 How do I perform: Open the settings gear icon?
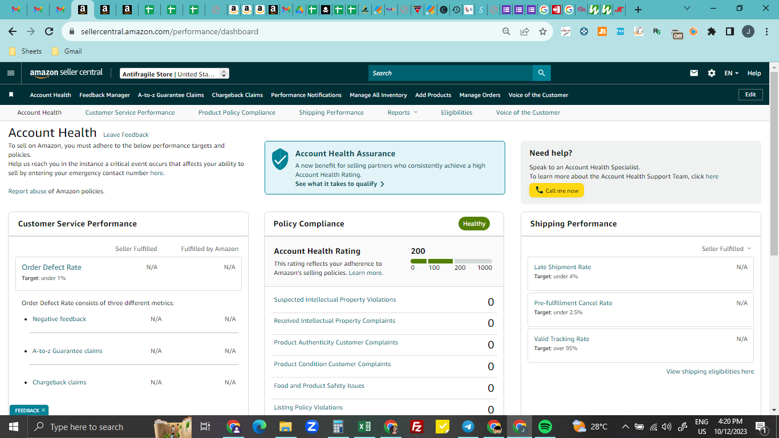[711, 73]
